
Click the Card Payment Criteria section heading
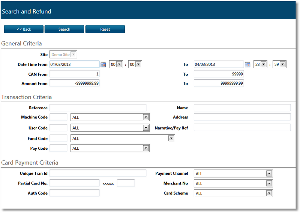(30, 162)
